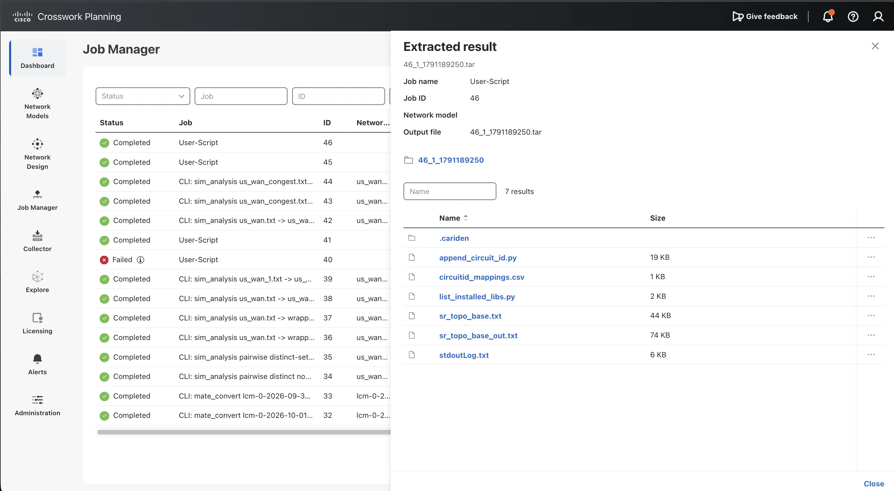Open more options for stdoutLog.txt
The height and width of the screenshot is (491, 894).
point(871,355)
